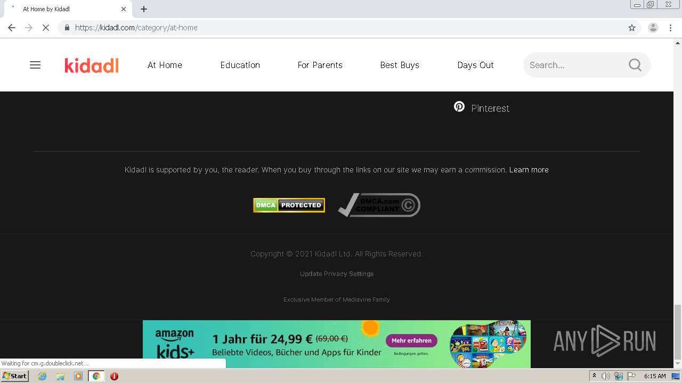Click the browser address bar URL
This screenshot has width=682, height=383.
click(x=136, y=28)
